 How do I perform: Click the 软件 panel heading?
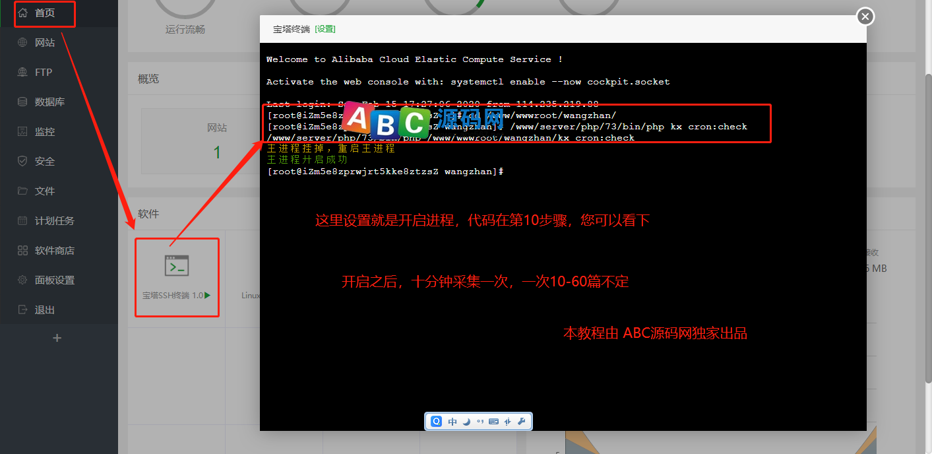148,214
